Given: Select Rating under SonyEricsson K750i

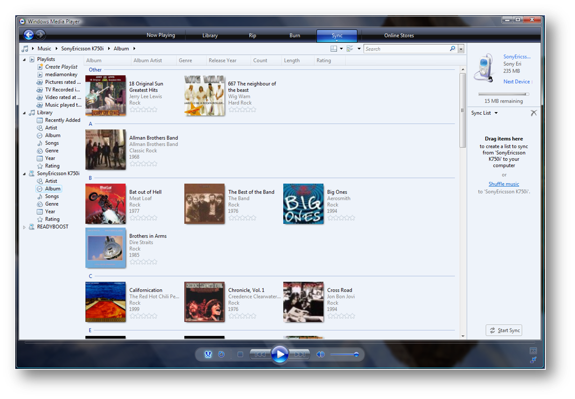Looking at the screenshot, I should click(52, 220).
